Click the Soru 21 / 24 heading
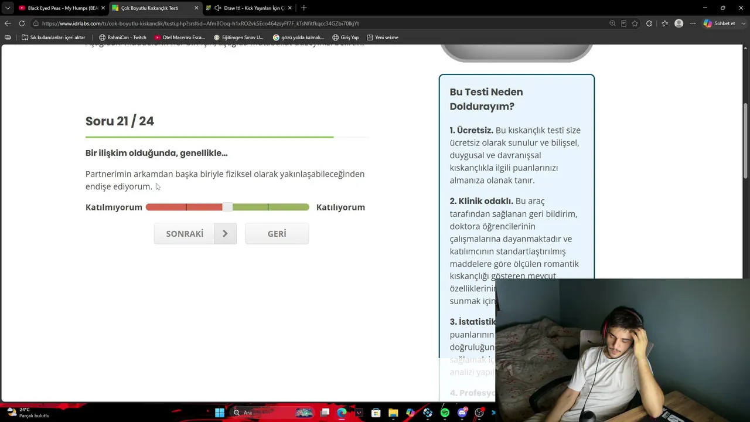 click(120, 121)
